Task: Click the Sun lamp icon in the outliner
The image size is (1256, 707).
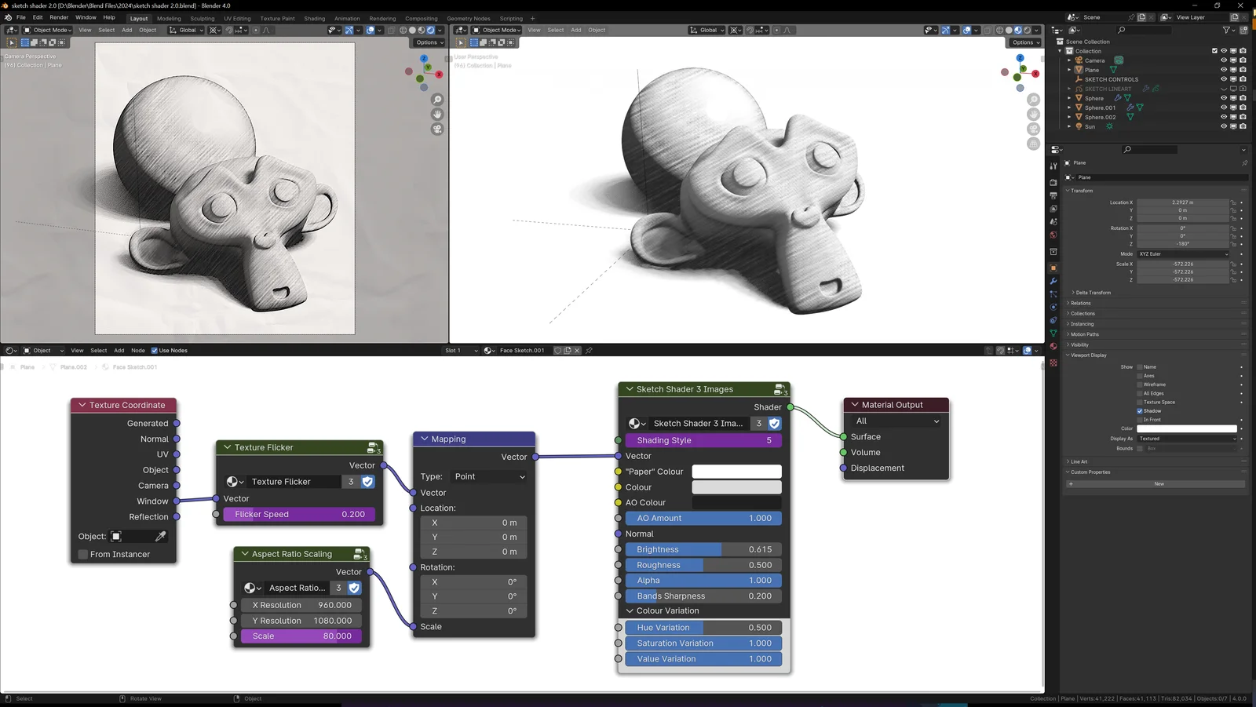Action: (x=1079, y=126)
